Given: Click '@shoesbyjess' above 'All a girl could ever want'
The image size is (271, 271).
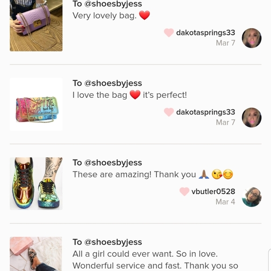Looking at the screenshot, I should pyautogui.click(x=113, y=242).
